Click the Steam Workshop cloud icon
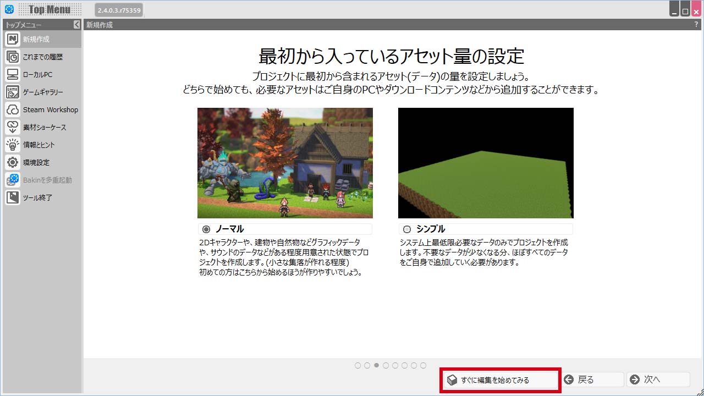 pyautogui.click(x=13, y=109)
